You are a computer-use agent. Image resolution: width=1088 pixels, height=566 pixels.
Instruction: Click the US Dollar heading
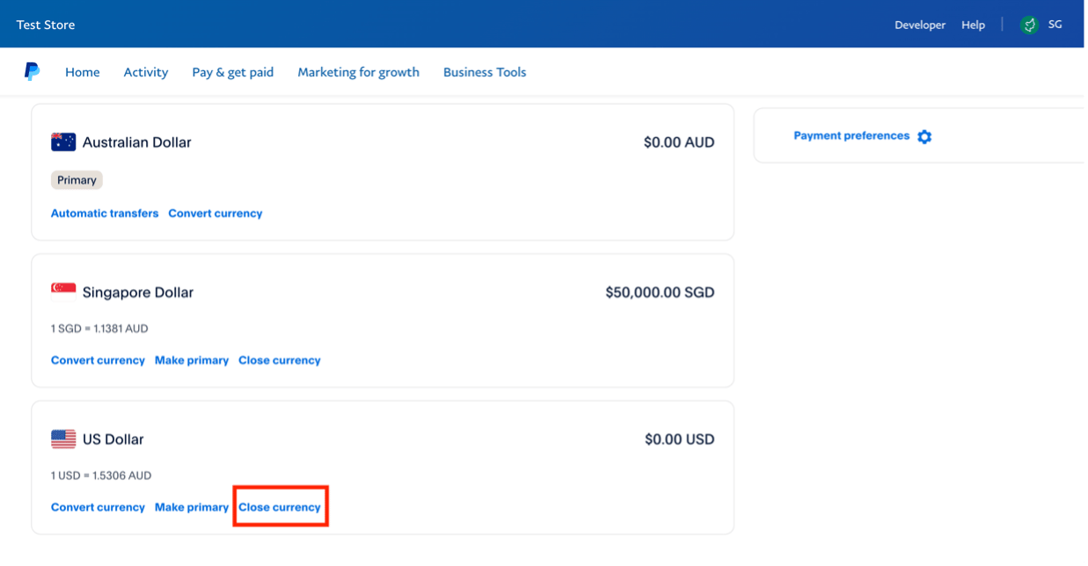click(x=113, y=439)
